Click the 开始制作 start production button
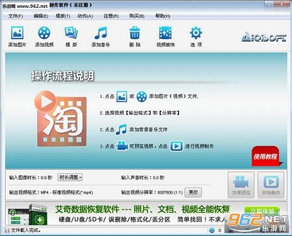 pos(271,185)
